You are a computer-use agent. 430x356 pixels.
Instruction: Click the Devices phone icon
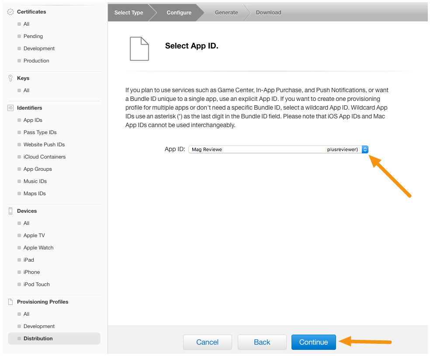[x=10, y=211]
